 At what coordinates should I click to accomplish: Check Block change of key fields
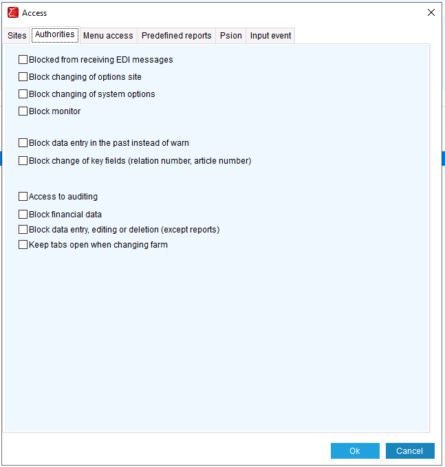pos(23,161)
